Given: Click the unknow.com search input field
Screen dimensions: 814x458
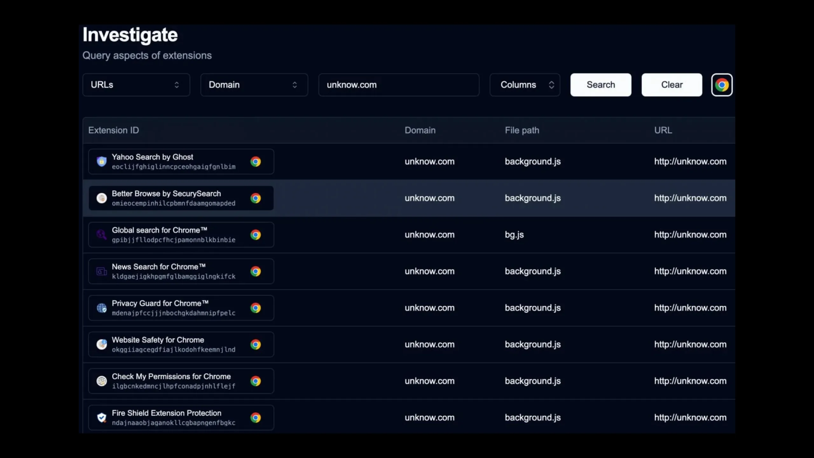Looking at the screenshot, I should pyautogui.click(x=398, y=85).
